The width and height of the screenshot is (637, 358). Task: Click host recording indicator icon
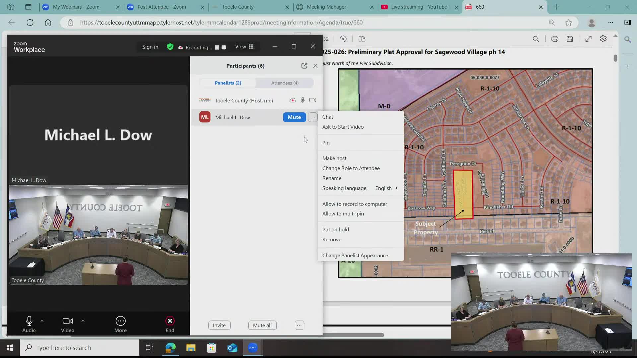[x=292, y=100]
